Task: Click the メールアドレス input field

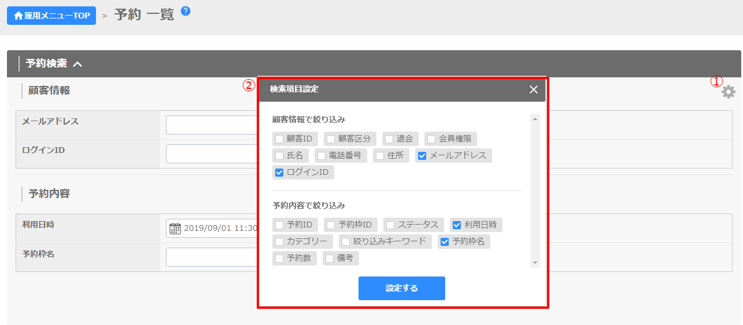Action: (x=211, y=125)
